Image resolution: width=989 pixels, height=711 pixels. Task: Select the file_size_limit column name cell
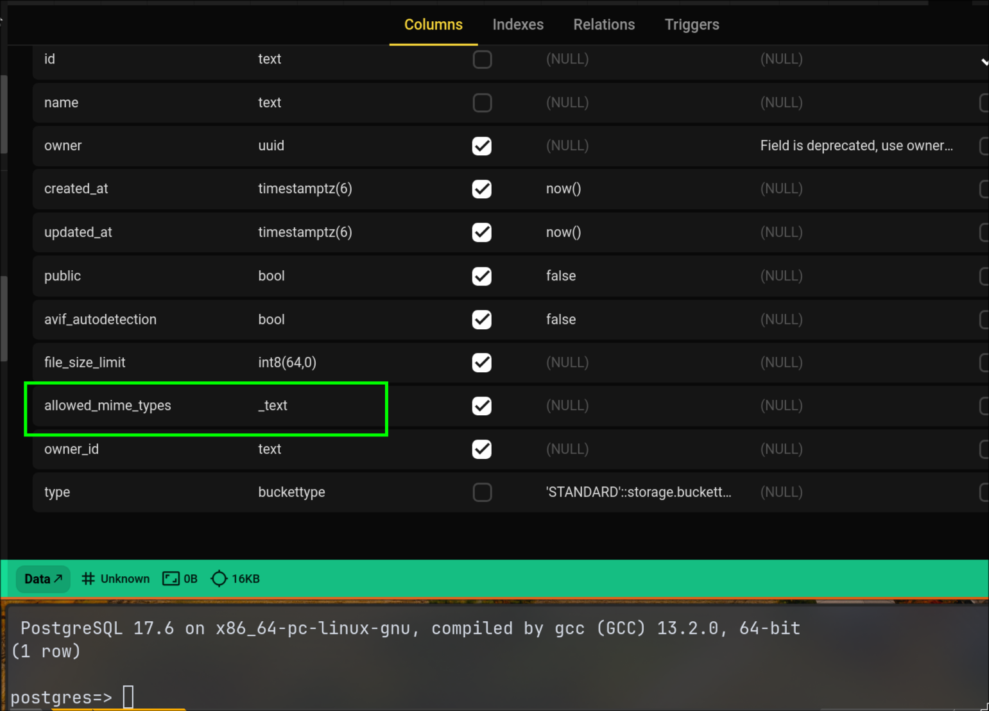[x=85, y=363]
